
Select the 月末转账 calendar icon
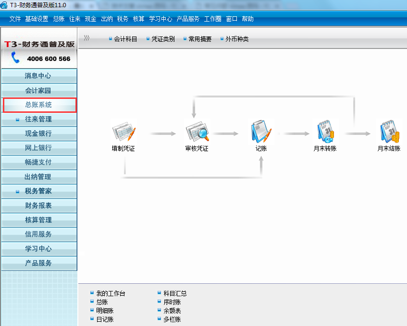[325, 132]
